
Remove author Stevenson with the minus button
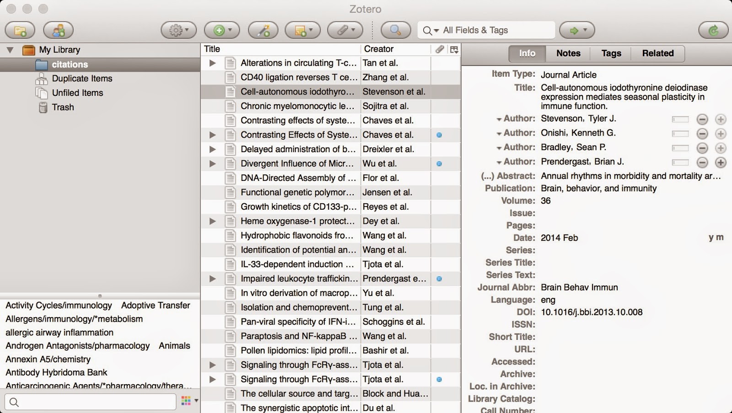[x=702, y=119]
